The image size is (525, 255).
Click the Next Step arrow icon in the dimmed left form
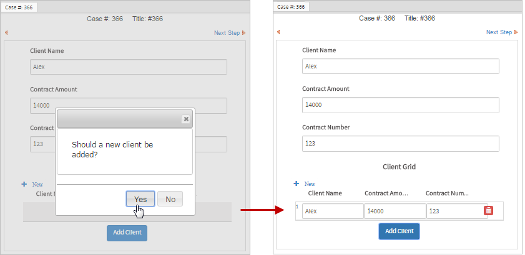[244, 33]
